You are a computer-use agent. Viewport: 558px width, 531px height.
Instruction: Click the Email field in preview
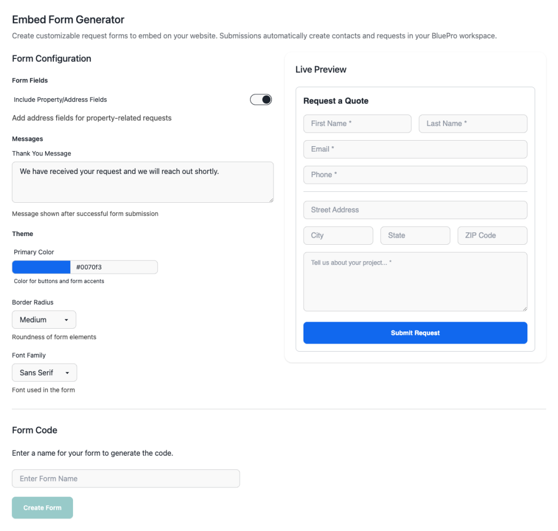pos(415,149)
